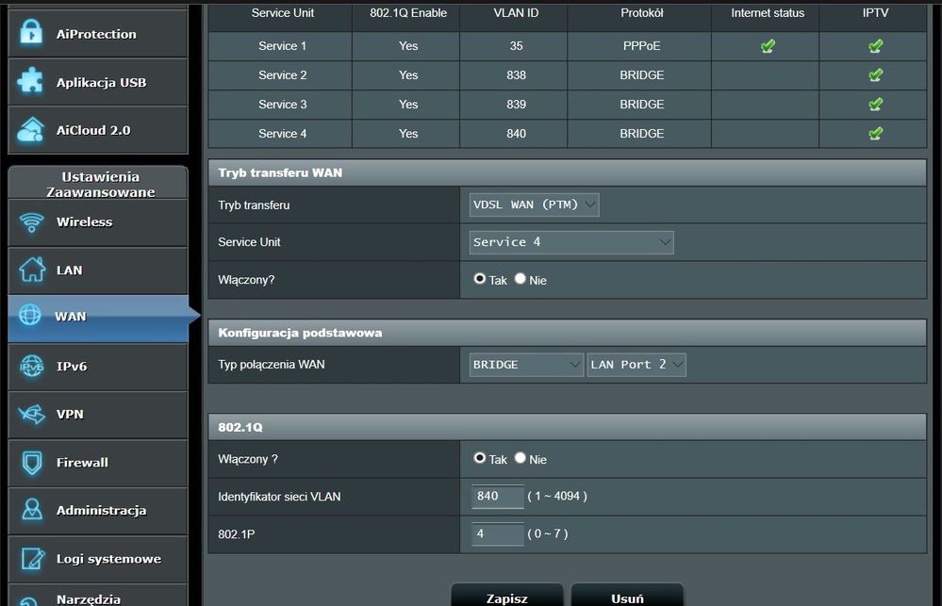Click the VPN arrows icon
This screenshot has width=942, height=606.
pyautogui.click(x=32, y=415)
